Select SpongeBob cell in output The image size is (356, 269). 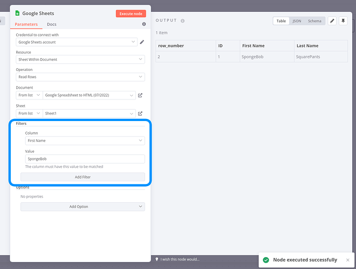click(x=267, y=57)
